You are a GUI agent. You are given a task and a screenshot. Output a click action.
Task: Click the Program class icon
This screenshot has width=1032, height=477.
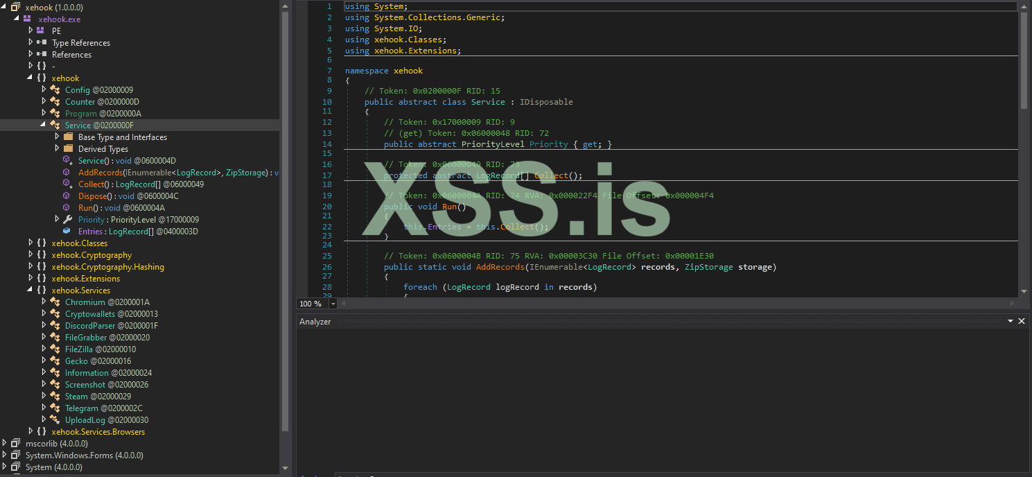(55, 114)
